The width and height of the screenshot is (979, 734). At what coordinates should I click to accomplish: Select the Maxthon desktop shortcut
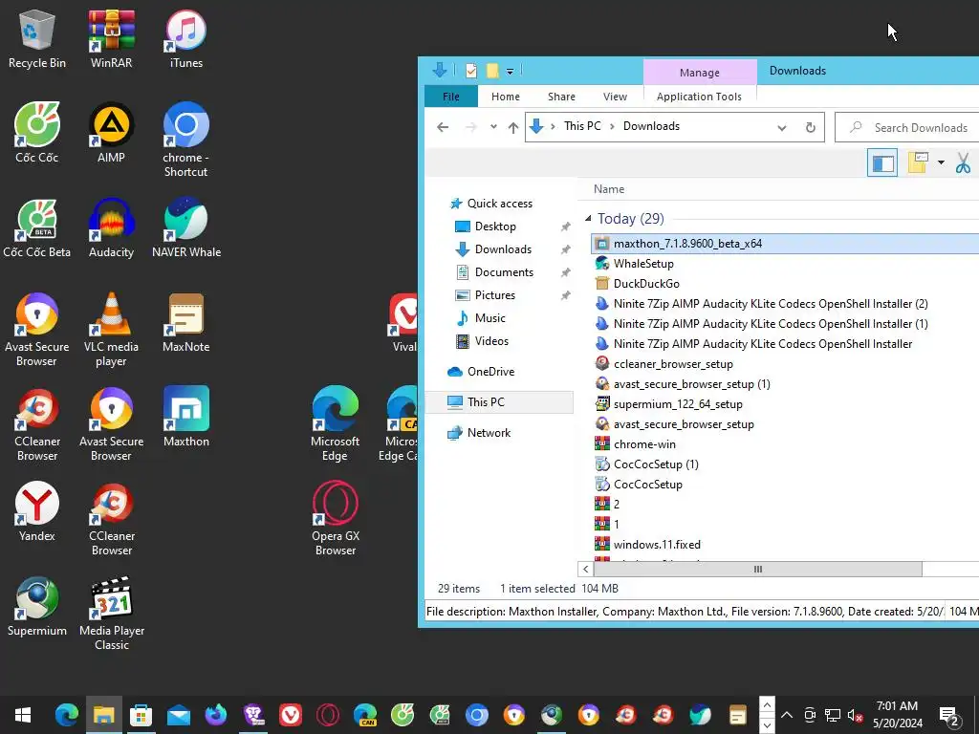coord(186,417)
